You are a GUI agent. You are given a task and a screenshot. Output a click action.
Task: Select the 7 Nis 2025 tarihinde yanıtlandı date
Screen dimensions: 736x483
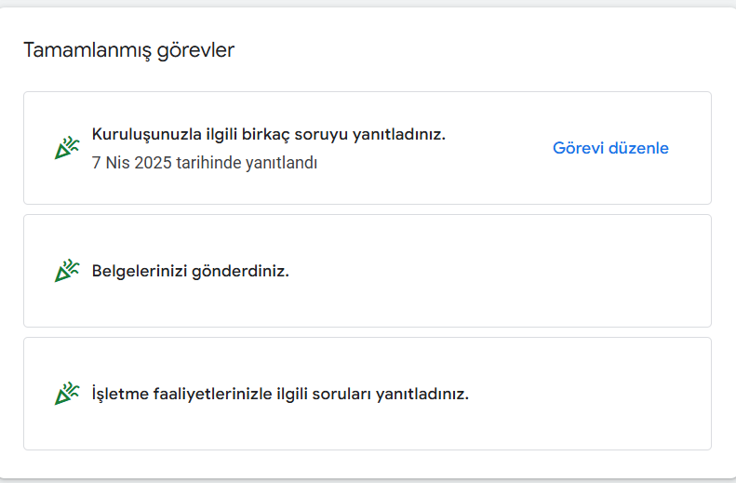(205, 163)
